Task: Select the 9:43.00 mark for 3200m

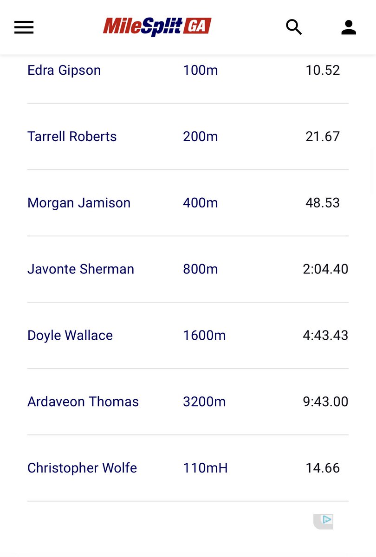Action: (x=325, y=402)
